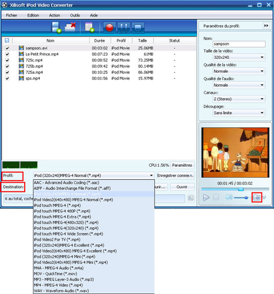Screen dimensions: 274x294
Task: Open the Edition menu
Action: click(33, 15)
